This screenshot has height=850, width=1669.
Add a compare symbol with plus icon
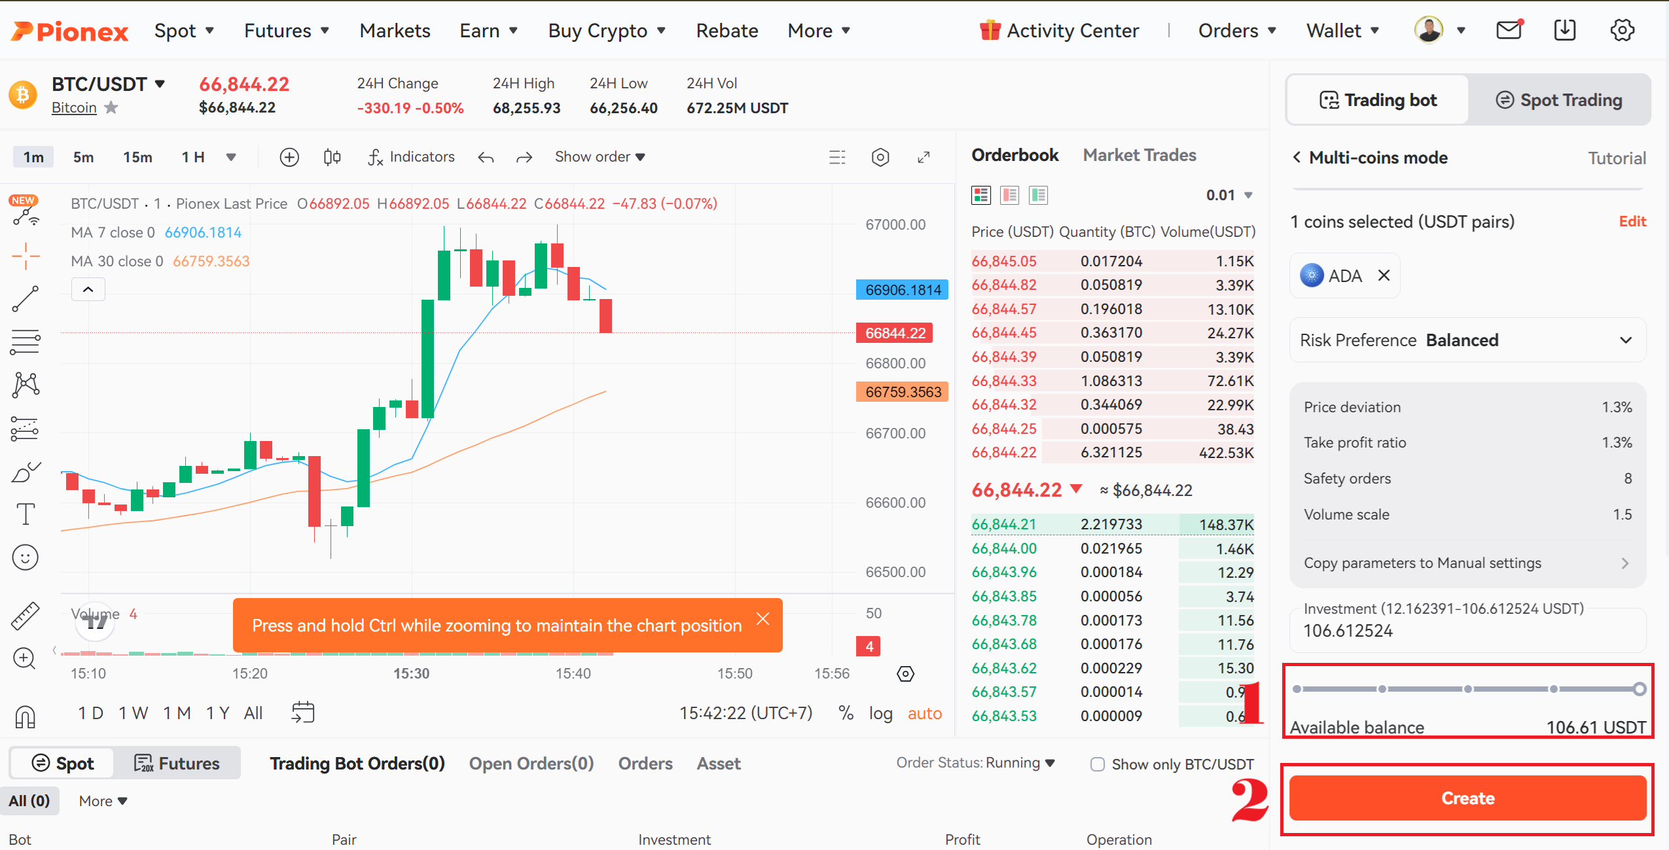289,157
